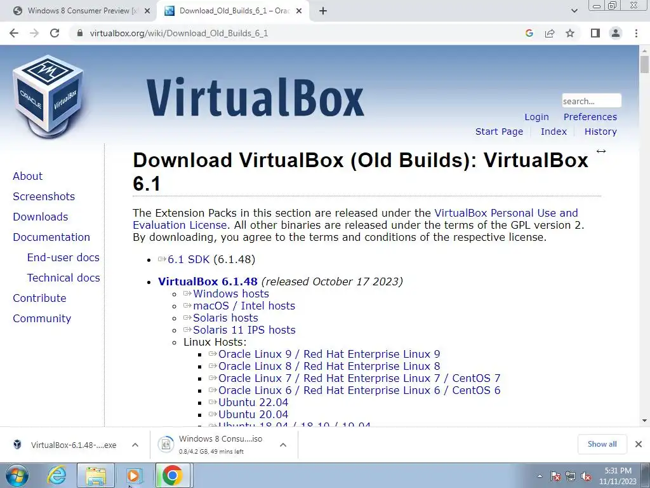Open Screenshots in the sidebar
This screenshot has height=488, width=650.
coord(44,196)
